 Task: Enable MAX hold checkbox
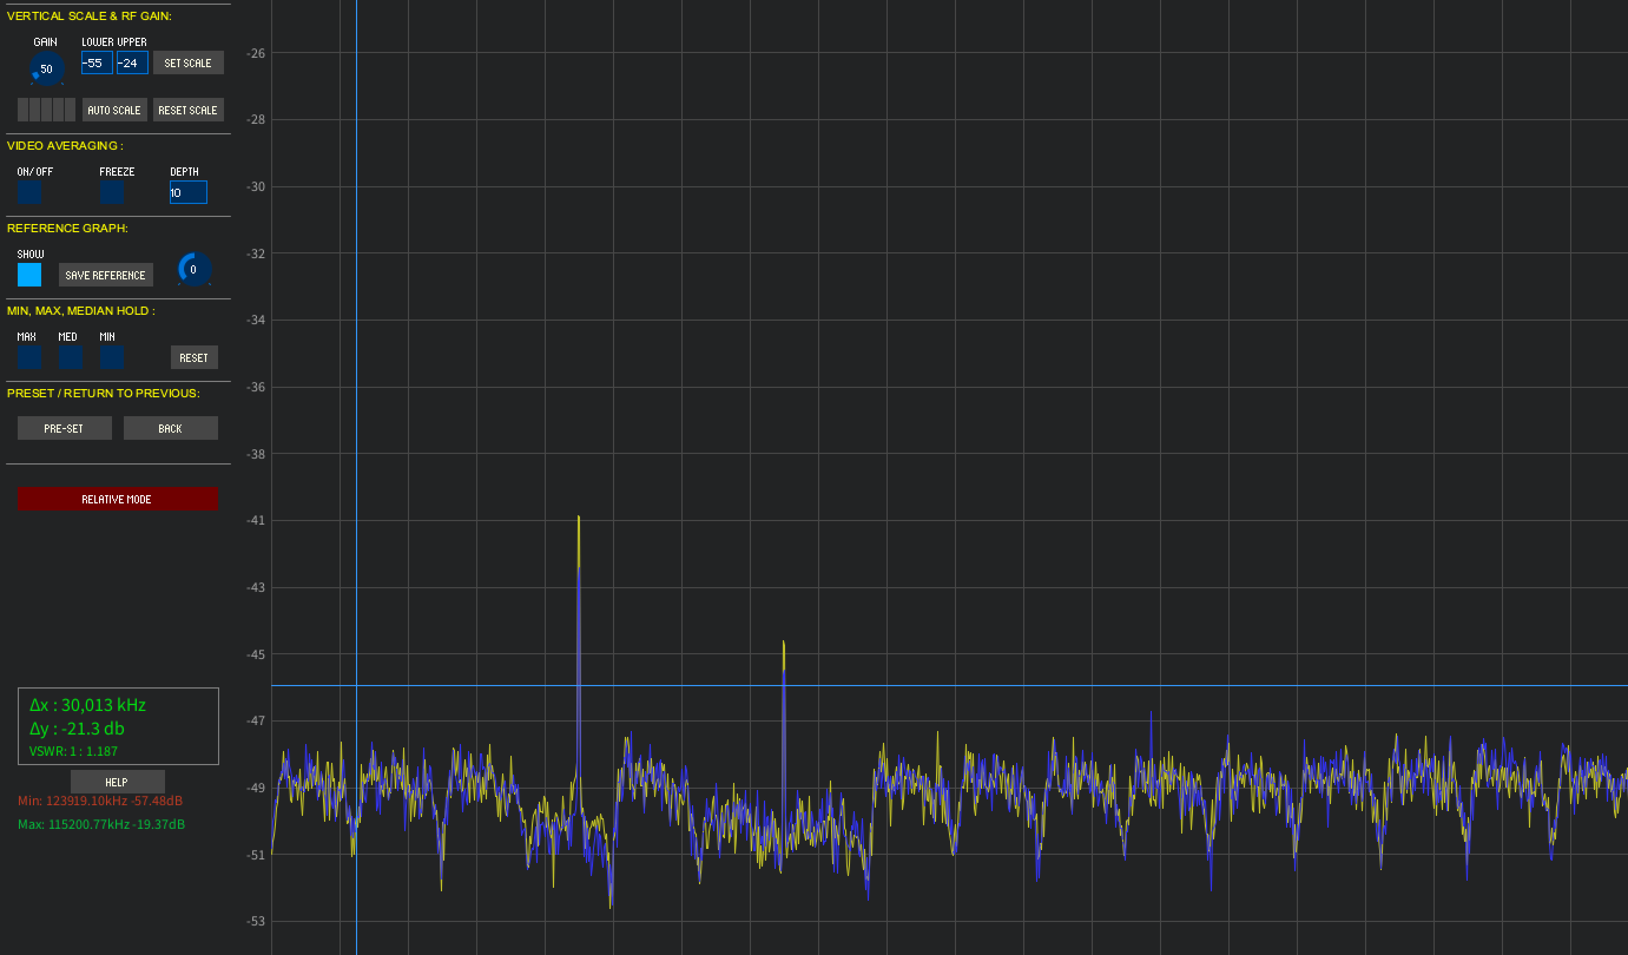click(29, 357)
